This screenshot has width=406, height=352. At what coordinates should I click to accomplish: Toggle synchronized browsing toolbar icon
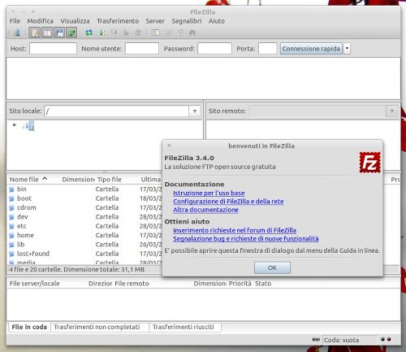[x=180, y=33]
